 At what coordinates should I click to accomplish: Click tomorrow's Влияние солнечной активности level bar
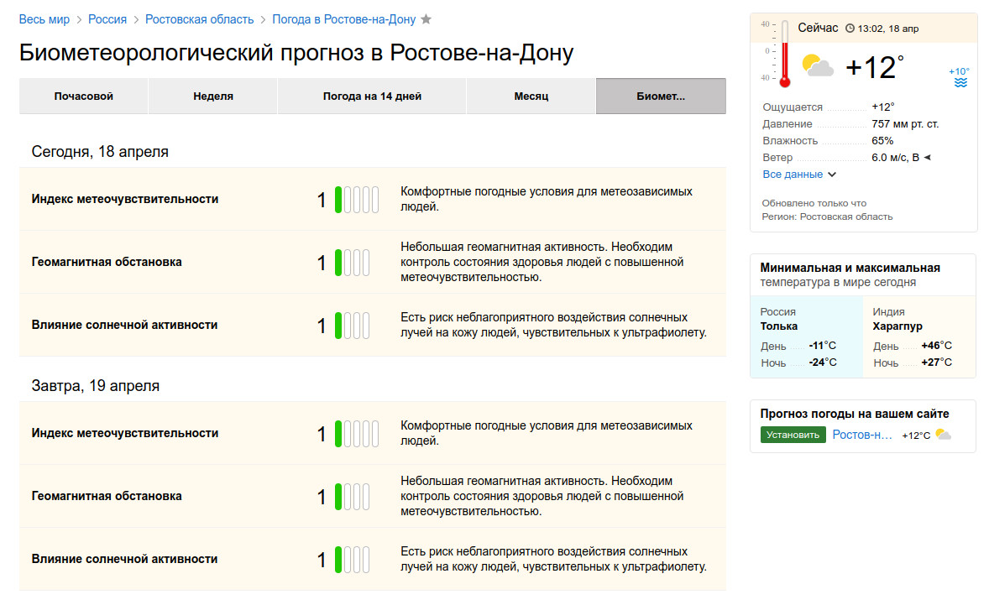coord(352,560)
